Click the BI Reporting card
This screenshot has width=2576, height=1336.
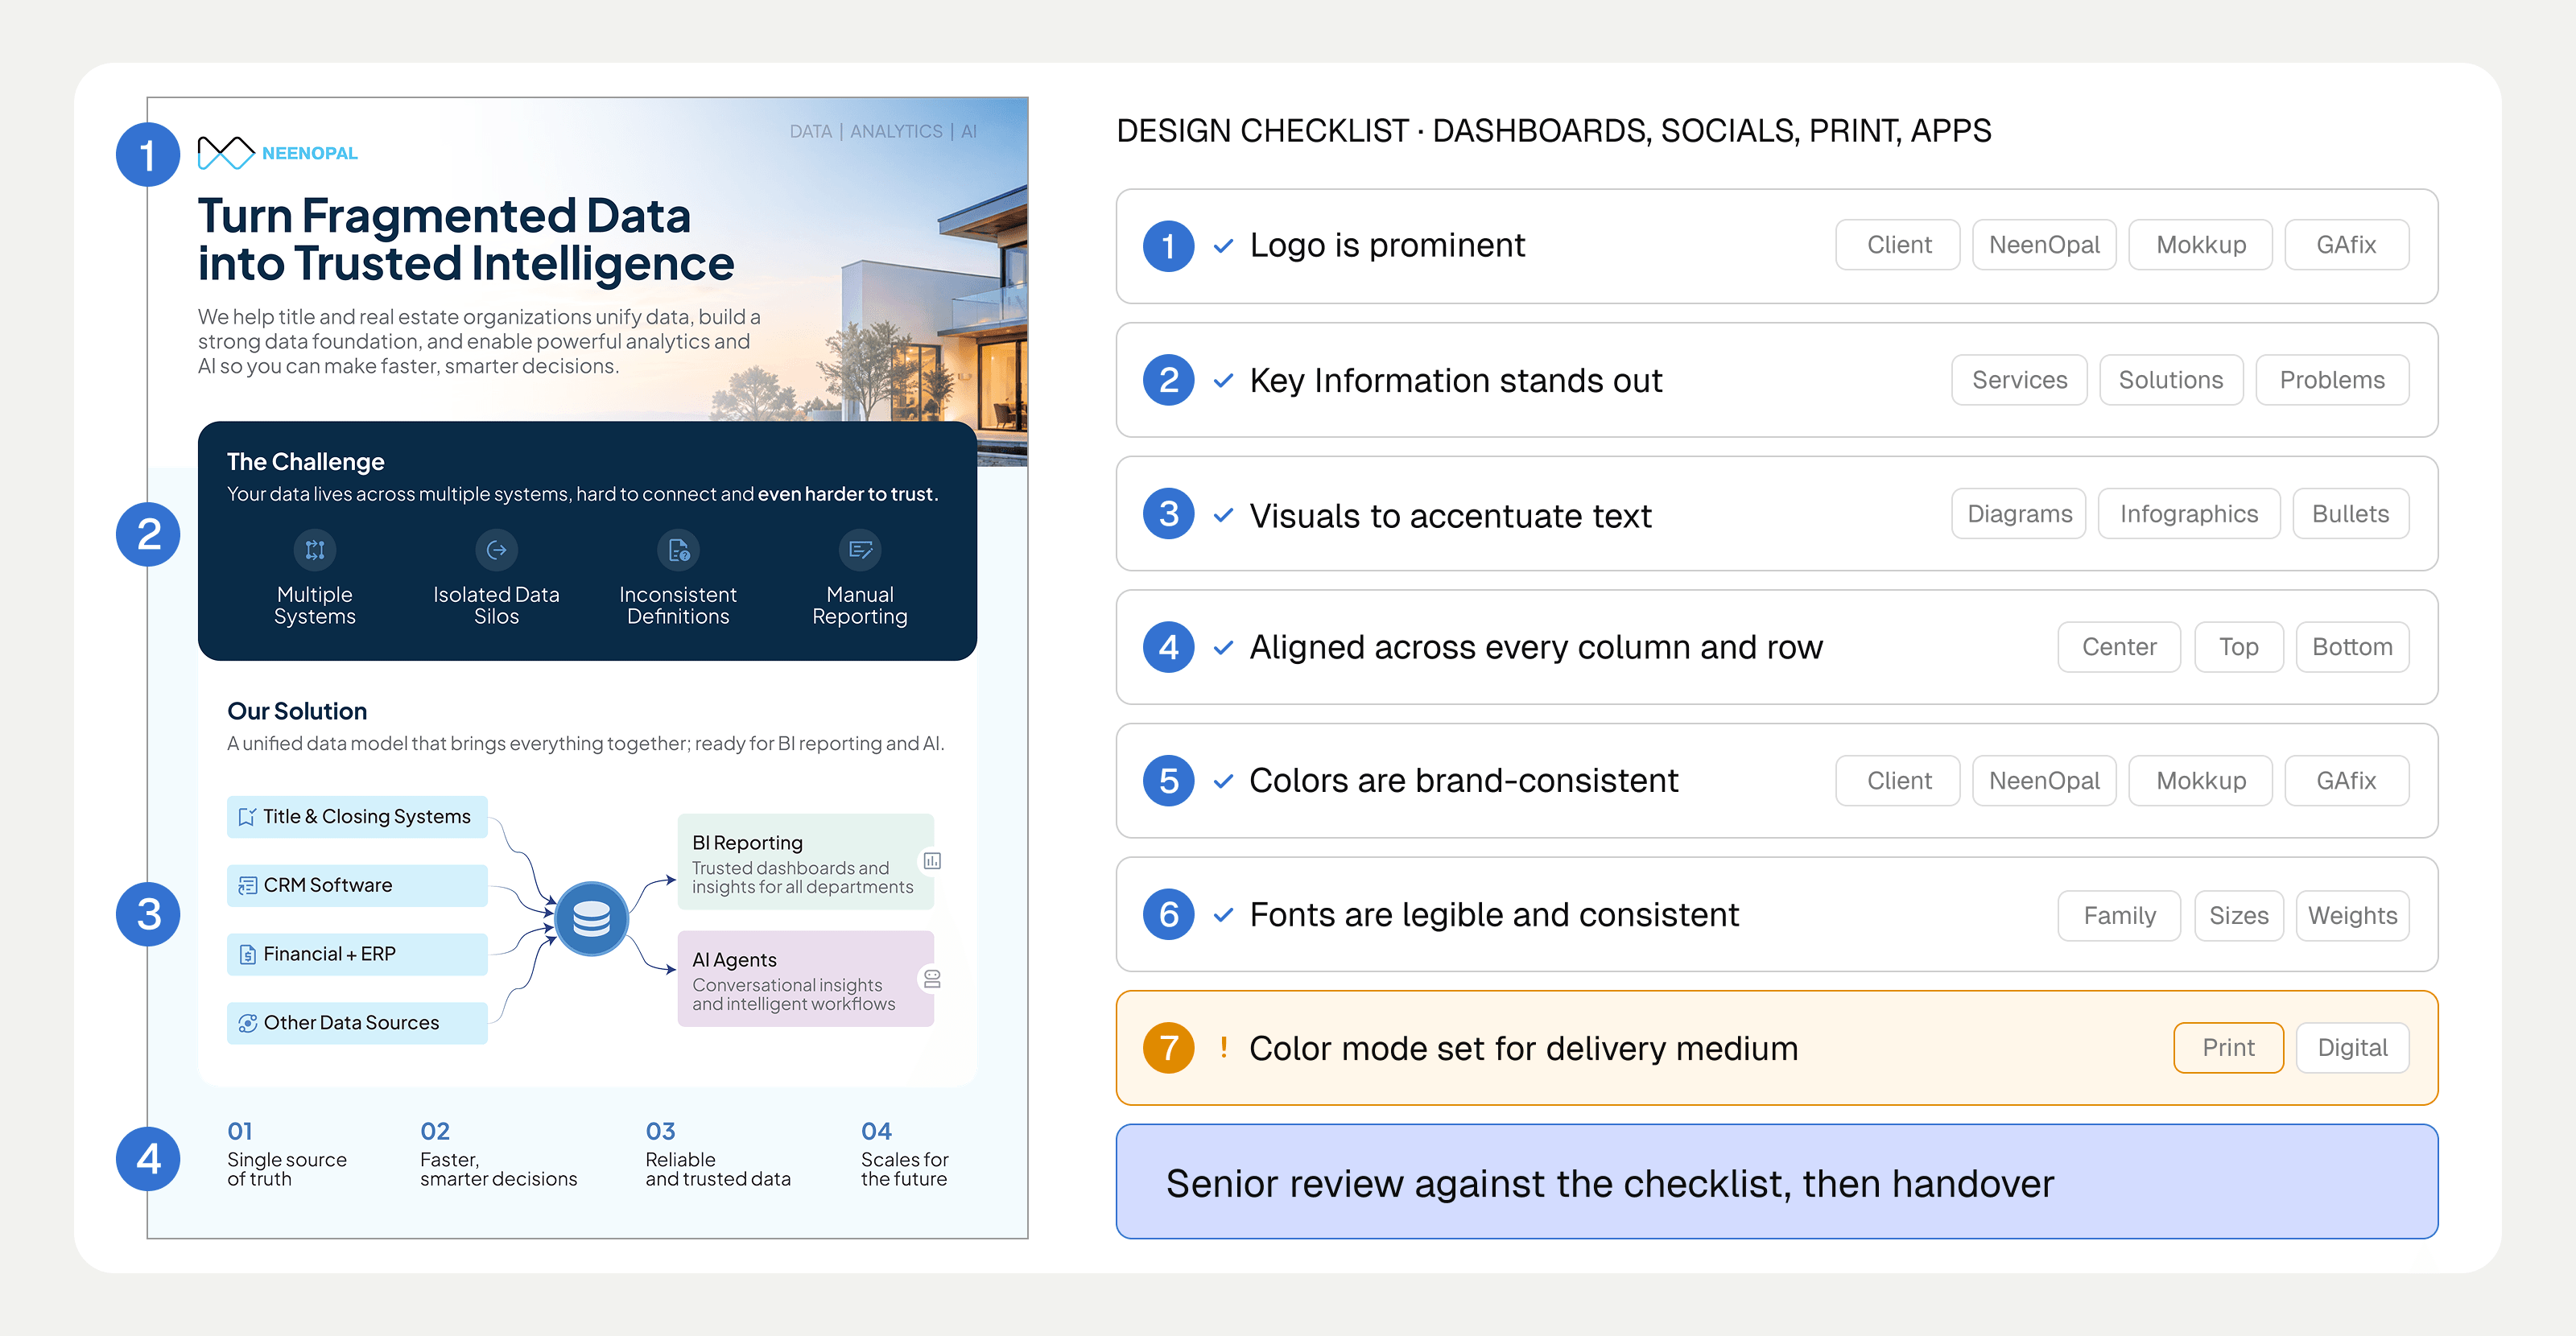(806, 862)
